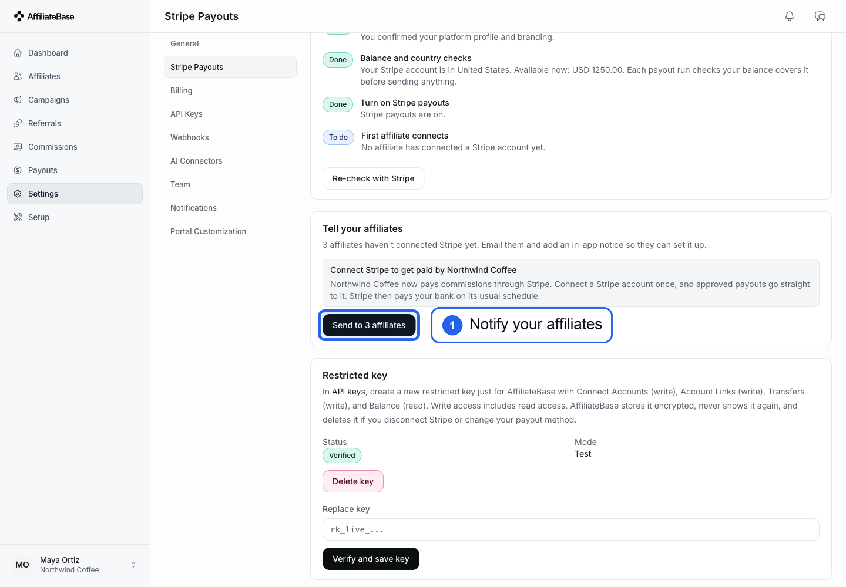This screenshot has height=587, width=846.
Task: Click the Payouts dollar icon
Action: (x=18, y=170)
